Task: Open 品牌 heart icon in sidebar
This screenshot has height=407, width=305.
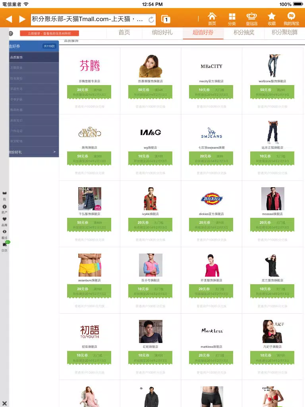Action: (4, 222)
